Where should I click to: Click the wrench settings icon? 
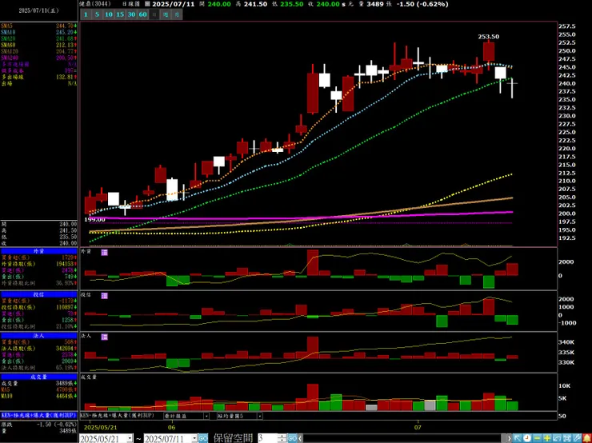click(x=577, y=438)
